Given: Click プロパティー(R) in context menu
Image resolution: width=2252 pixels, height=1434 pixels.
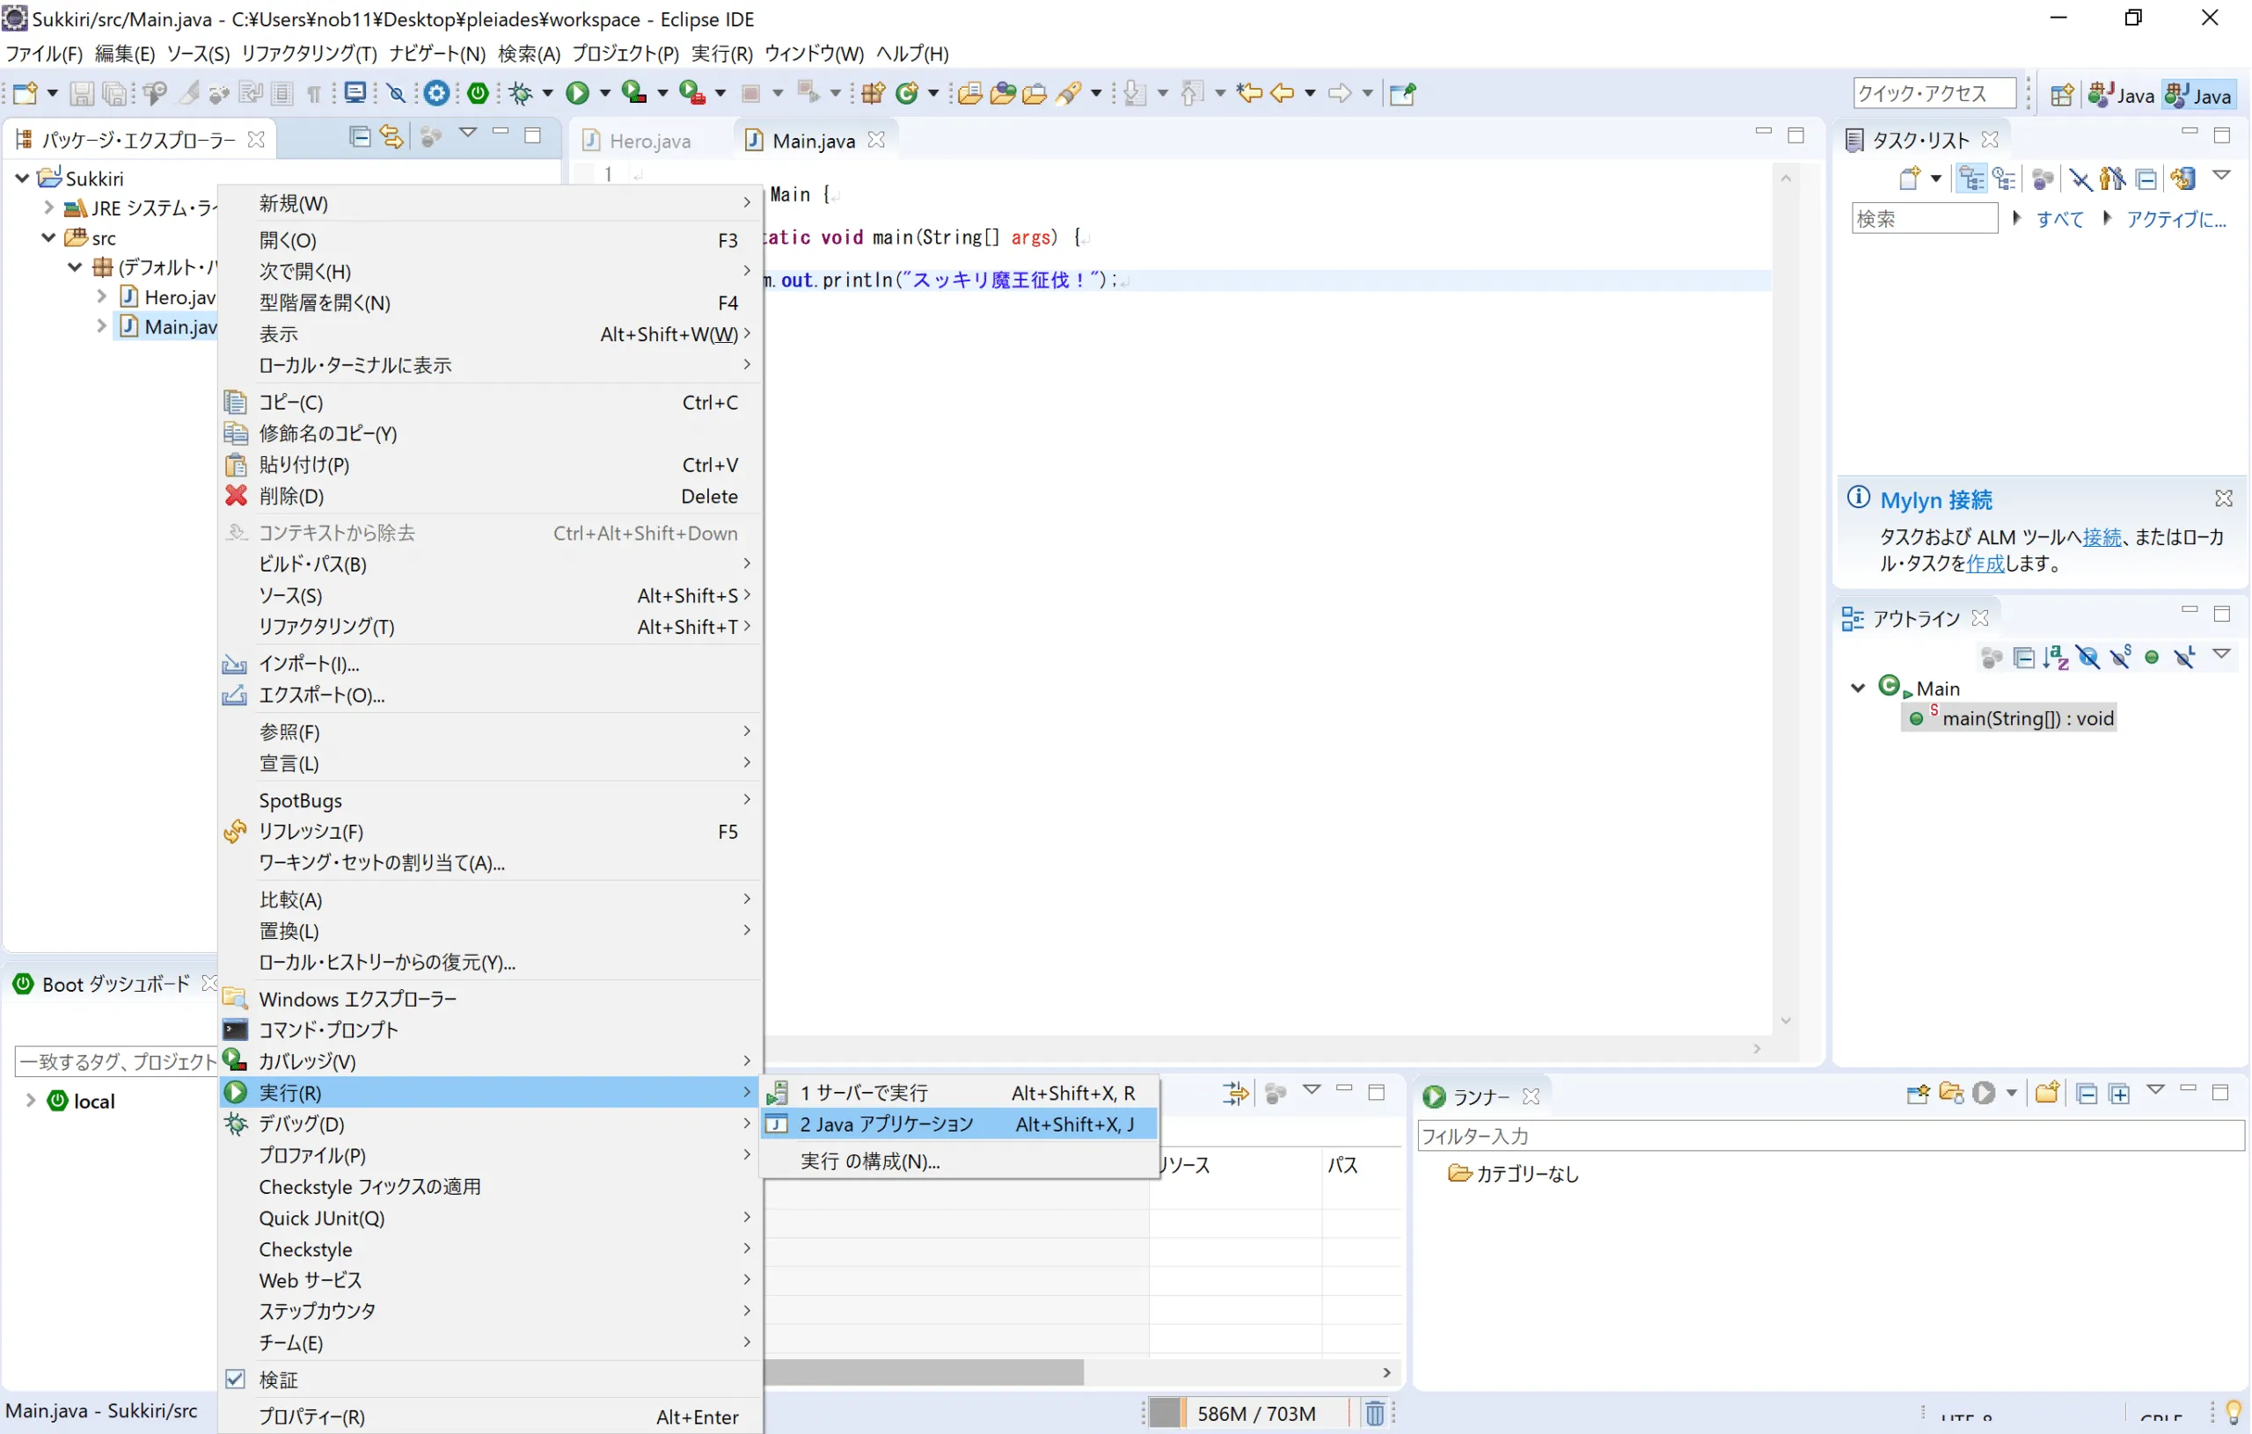Looking at the screenshot, I should [491, 1416].
